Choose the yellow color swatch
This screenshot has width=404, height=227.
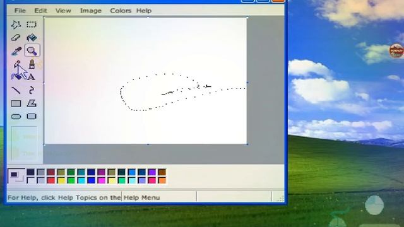tap(61, 180)
